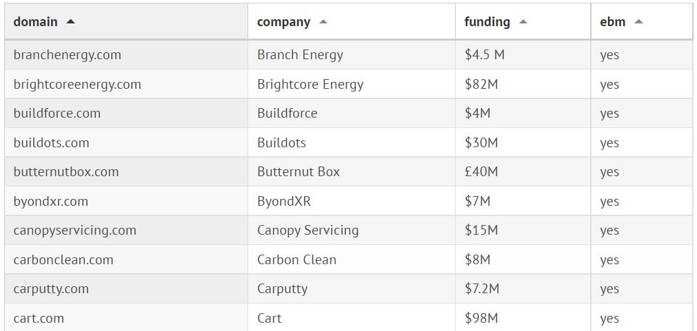Select the brightcoreenergy.com domain cell
Viewport: 697px width, 331px height.
click(x=77, y=85)
